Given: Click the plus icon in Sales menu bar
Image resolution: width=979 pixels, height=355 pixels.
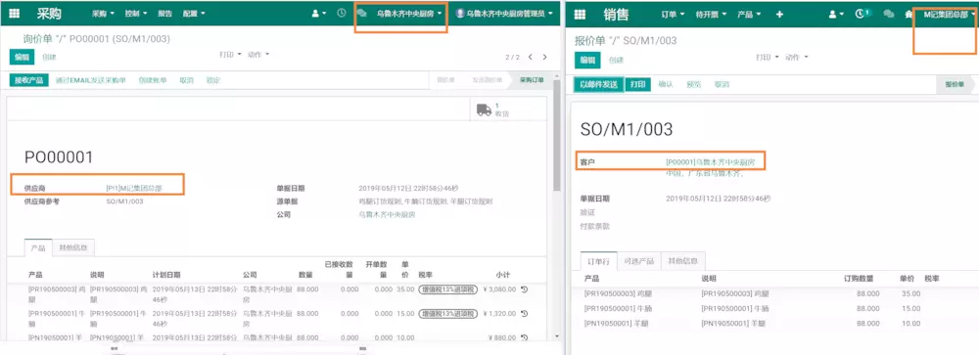Looking at the screenshot, I should point(779,14).
